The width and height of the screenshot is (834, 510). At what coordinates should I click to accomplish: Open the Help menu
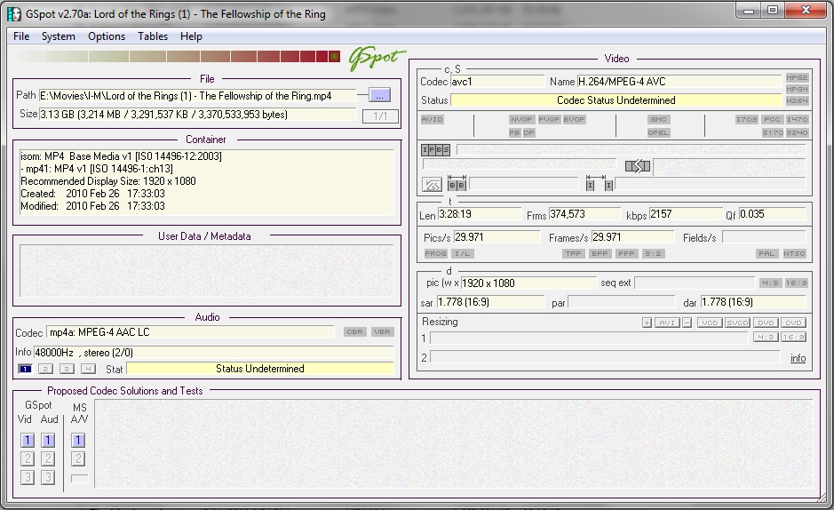coord(191,36)
